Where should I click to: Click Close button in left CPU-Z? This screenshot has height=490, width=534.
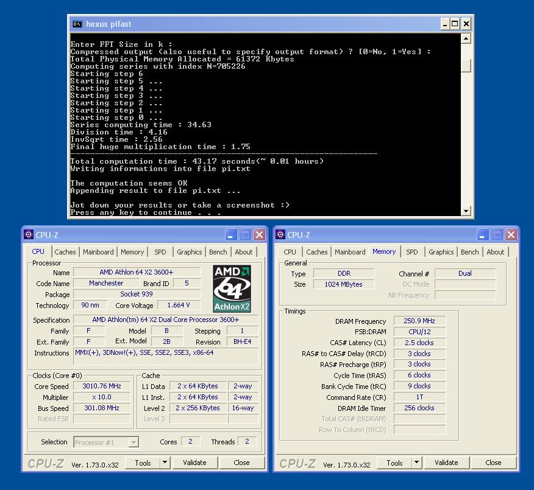click(241, 463)
